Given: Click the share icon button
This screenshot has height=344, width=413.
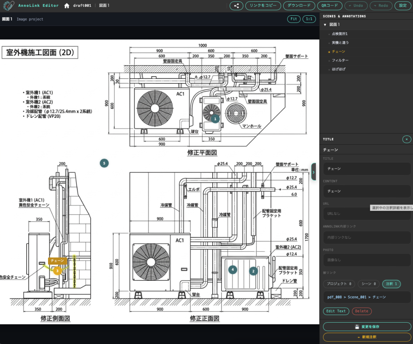Looking at the screenshot, I should coord(236,6).
